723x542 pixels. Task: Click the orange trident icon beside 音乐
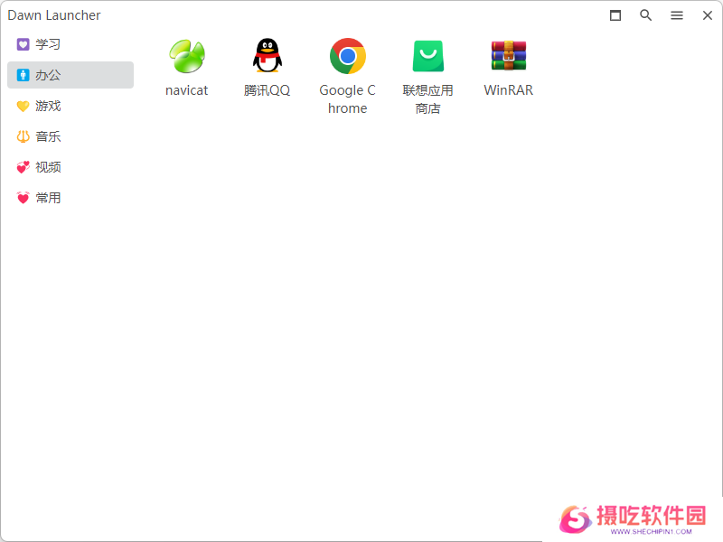(23, 136)
